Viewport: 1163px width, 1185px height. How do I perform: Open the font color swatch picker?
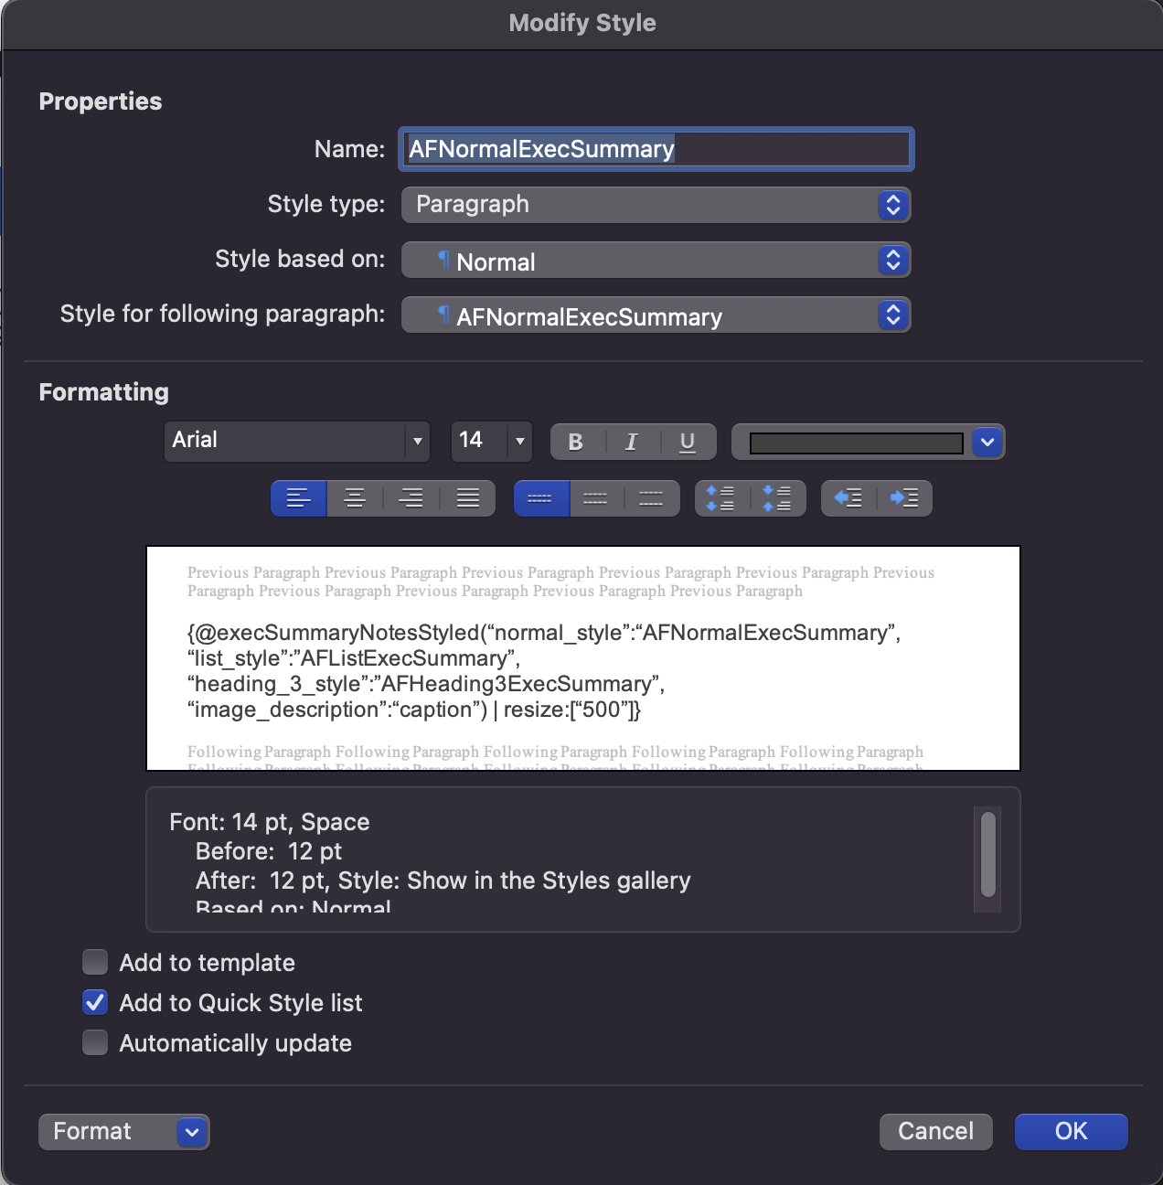click(987, 443)
